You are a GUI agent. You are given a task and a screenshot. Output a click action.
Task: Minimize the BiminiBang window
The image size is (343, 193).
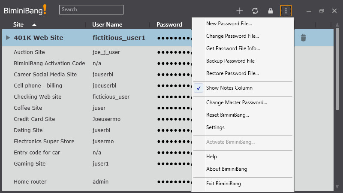309,11
